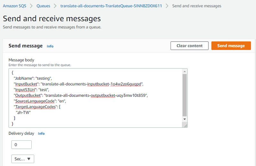Viewport: 256px width, 166px height.
Task: Click the Clear content button
Action: (189, 46)
